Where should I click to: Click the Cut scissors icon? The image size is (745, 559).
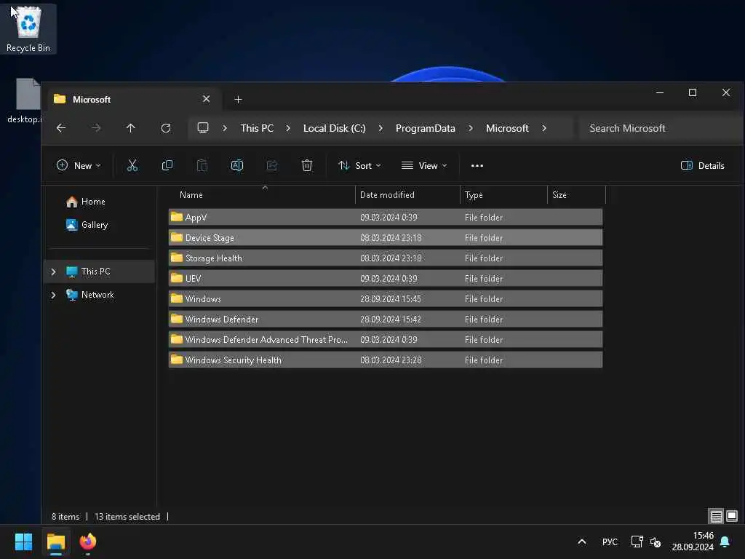(x=132, y=165)
